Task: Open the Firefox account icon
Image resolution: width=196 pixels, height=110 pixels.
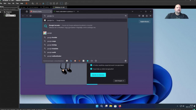Action: [143, 16]
